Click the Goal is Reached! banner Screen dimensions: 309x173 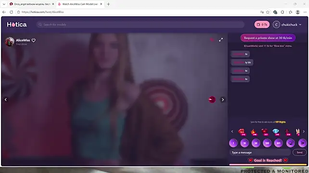268,161
